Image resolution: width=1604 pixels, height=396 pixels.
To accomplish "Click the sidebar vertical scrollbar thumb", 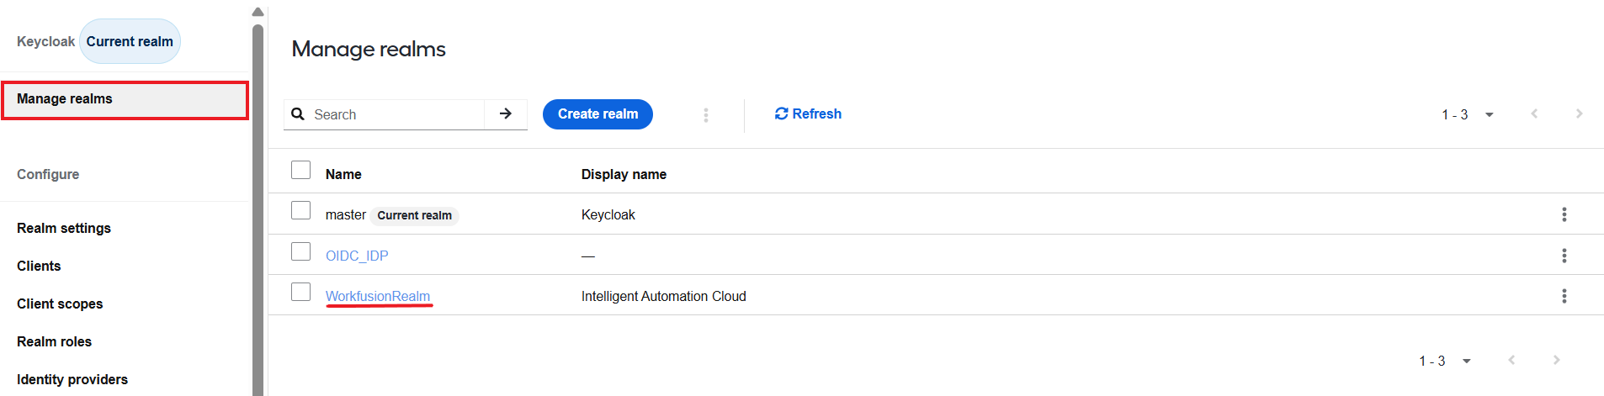I will point(258,210).
